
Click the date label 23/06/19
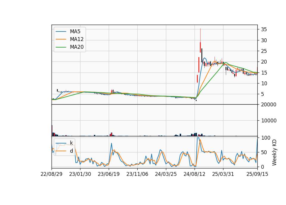[109, 174]
